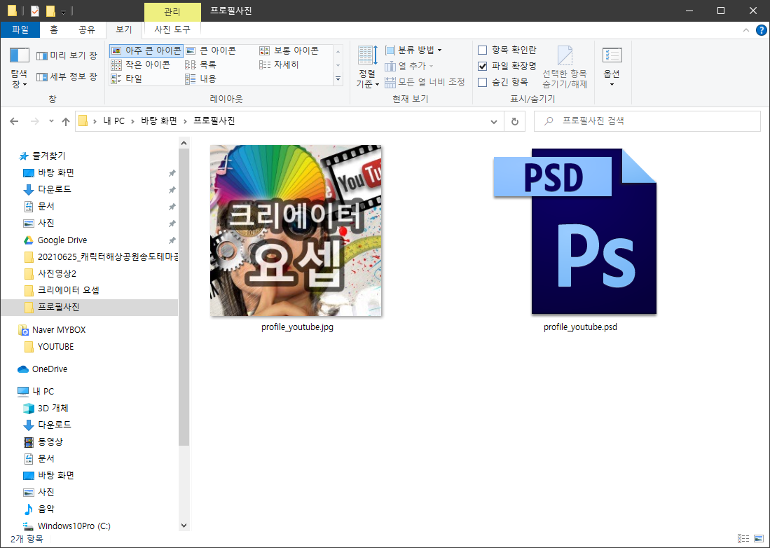The height and width of the screenshot is (548, 770).
Task: Go up one folder level
Action: pyautogui.click(x=66, y=121)
